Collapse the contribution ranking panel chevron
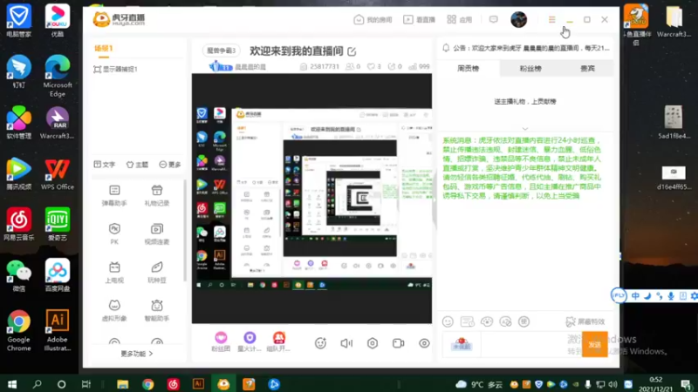Viewport: 698px width, 392px height. click(x=525, y=128)
